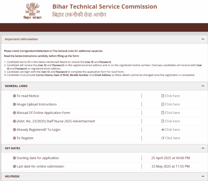Image resolution: width=208 pixels, height=181 pixels.
Task: Collapse the Key Dates section
Action: click(203, 148)
